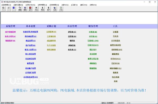
Task: Open 公司信息设置(F2) link
Action: point(31,77)
